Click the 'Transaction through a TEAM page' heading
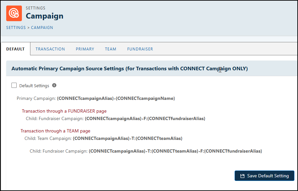The height and width of the screenshot is (191, 298). pos(55,131)
